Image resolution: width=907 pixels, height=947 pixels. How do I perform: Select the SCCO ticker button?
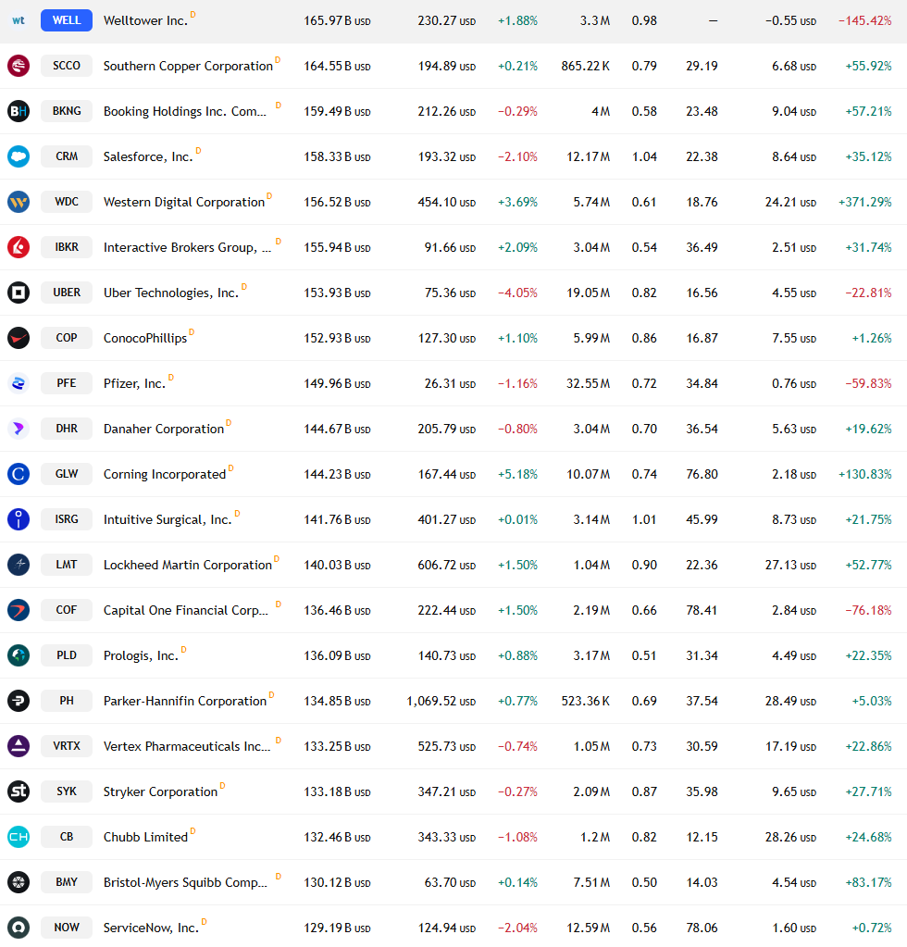pyautogui.click(x=67, y=66)
